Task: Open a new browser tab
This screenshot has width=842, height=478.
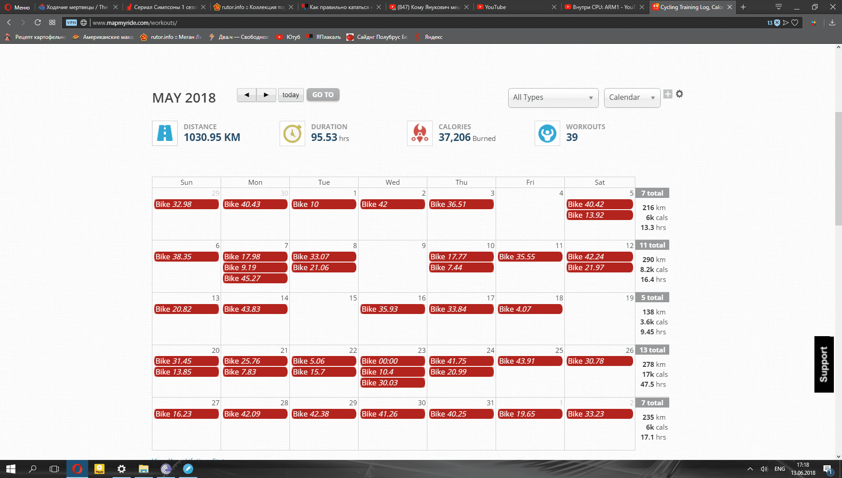Action: coord(743,7)
